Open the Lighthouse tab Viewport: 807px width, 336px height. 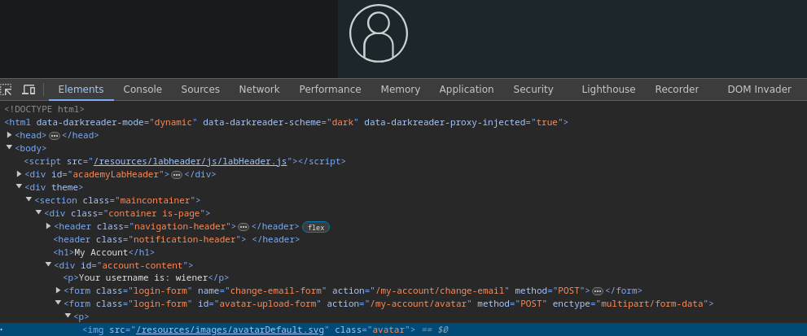coord(608,89)
